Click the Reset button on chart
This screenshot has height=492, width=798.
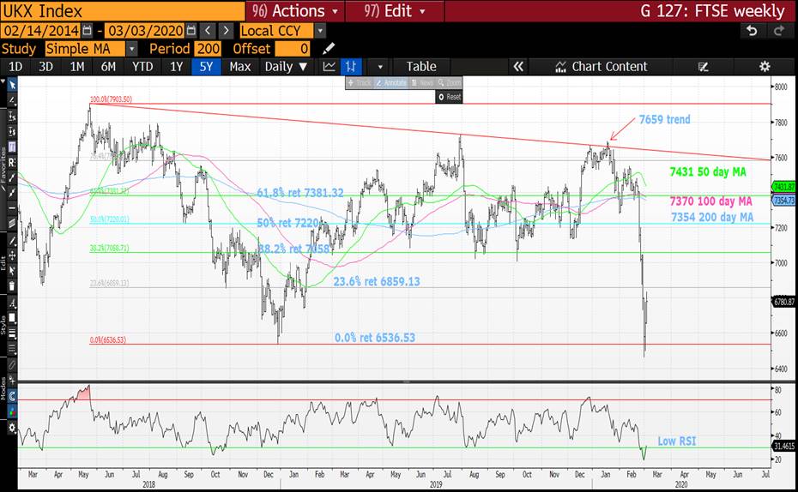tap(449, 97)
